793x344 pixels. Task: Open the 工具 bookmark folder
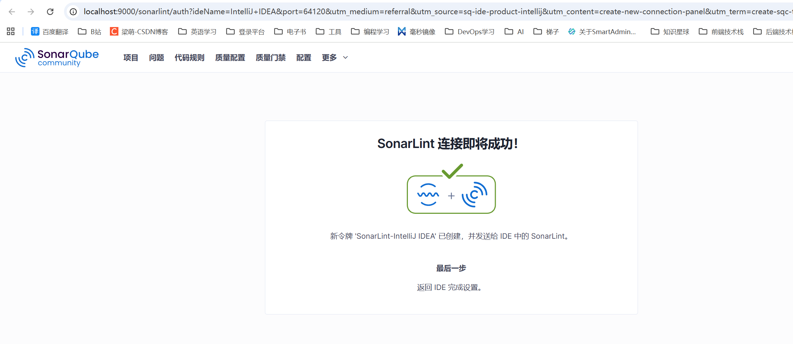tap(329, 32)
